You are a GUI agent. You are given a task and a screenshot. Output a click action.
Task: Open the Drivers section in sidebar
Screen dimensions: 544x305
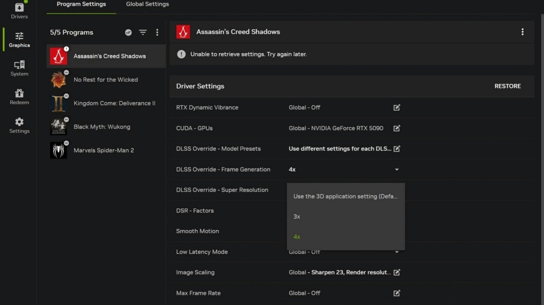[19, 11]
